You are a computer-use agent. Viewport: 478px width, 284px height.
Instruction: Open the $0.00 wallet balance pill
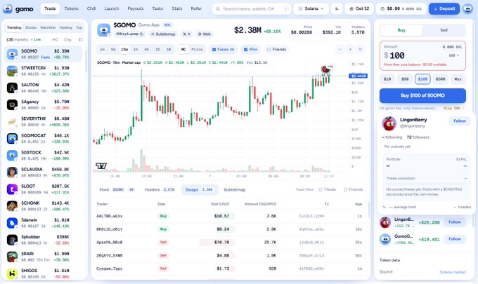coord(401,9)
